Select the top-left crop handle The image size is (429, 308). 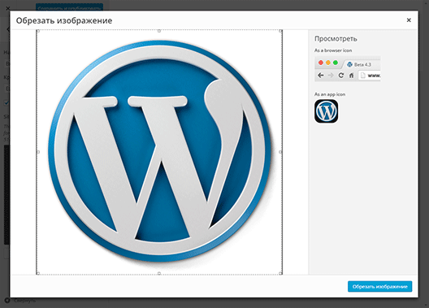point(37,31)
